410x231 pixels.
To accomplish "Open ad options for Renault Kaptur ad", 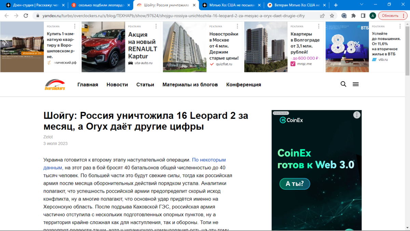I will 156,26.
